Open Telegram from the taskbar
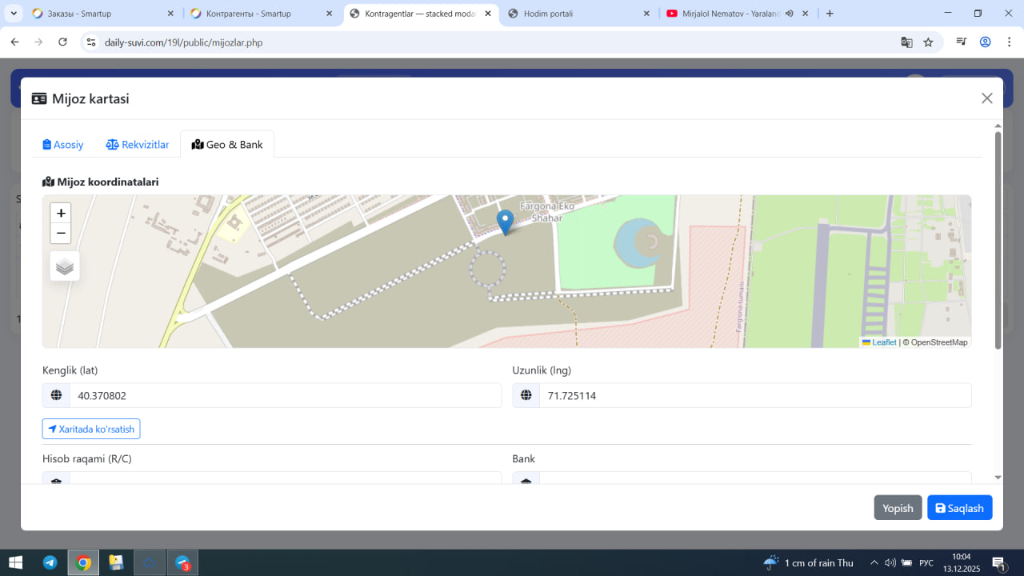 pyautogui.click(x=50, y=562)
